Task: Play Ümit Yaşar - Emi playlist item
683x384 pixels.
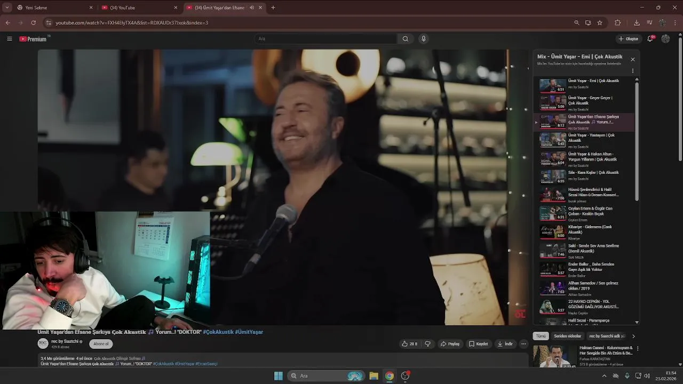Action: (x=584, y=85)
